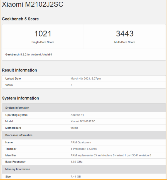Click the gray System Information table header
Screen dimensions: 167x180
pyautogui.click(x=84, y=108)
